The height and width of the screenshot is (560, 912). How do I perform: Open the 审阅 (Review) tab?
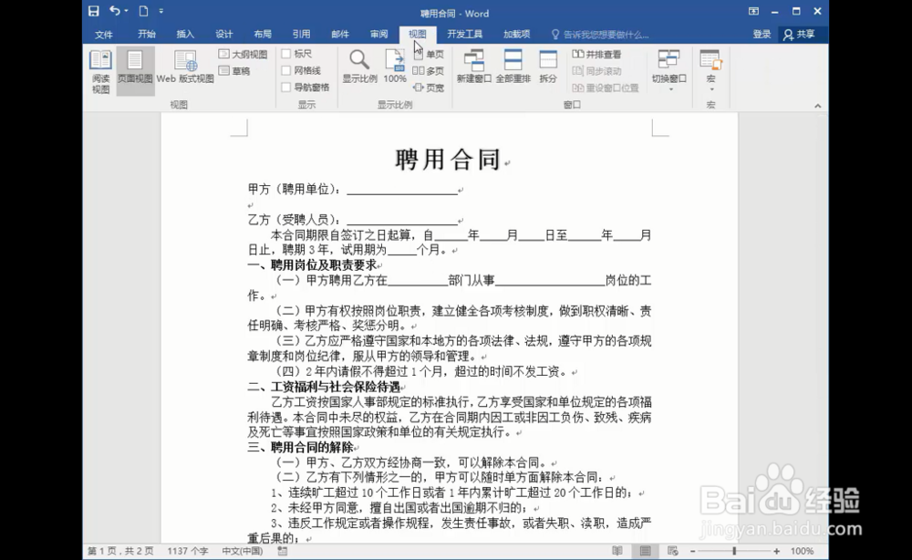pyautogui.click(x=378, y=34)
